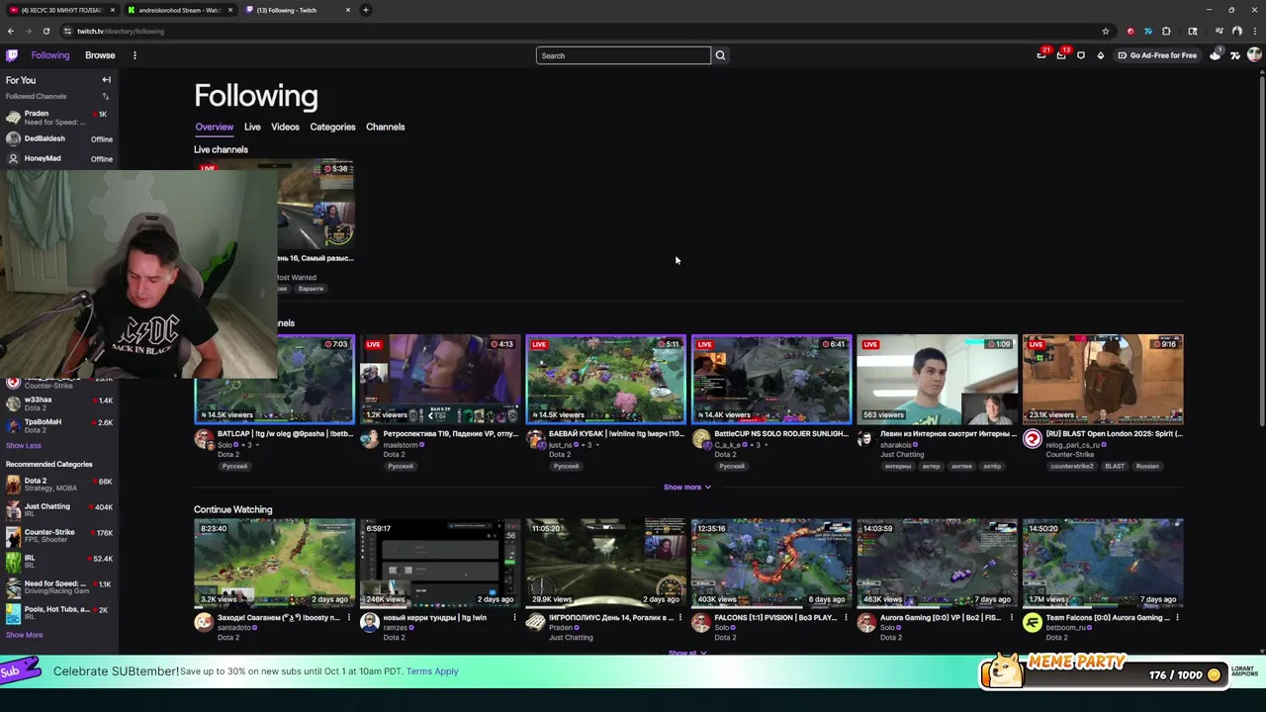Switch to the Channels tab

[385, 127]
